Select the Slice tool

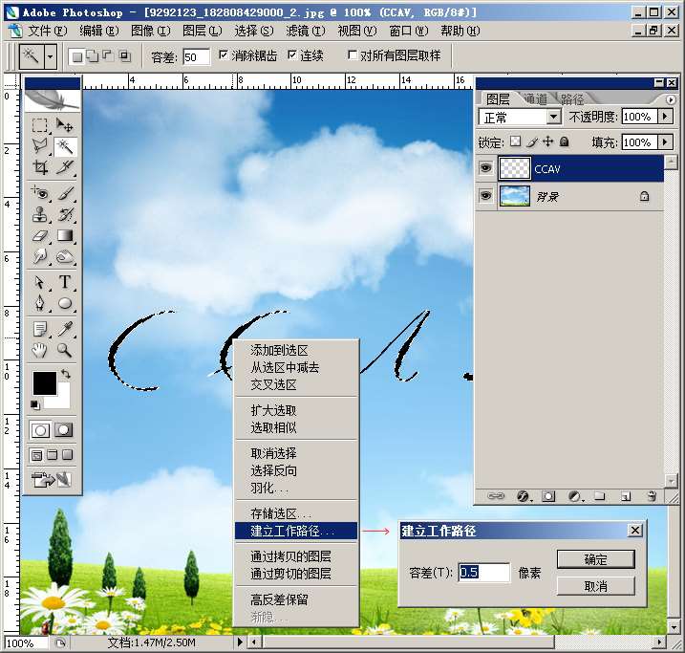tap(65, 167)
